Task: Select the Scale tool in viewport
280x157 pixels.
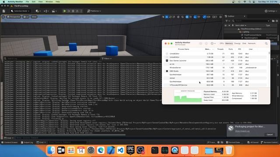Action: click(174, 17)
